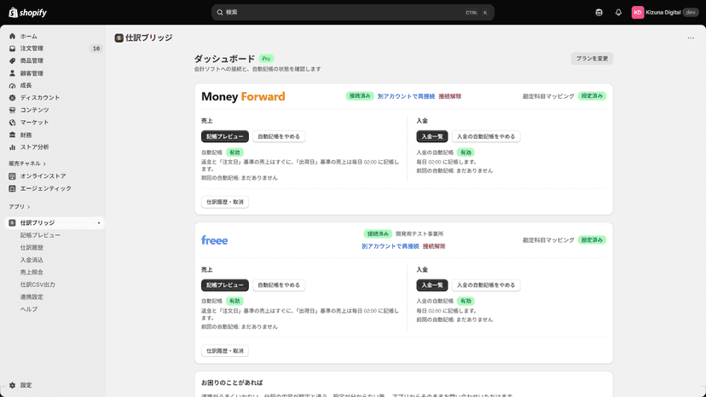The width and height of the screenshot is (706, 397).
Task: Click the マーケット globe icon
Action: pos(12,123)
